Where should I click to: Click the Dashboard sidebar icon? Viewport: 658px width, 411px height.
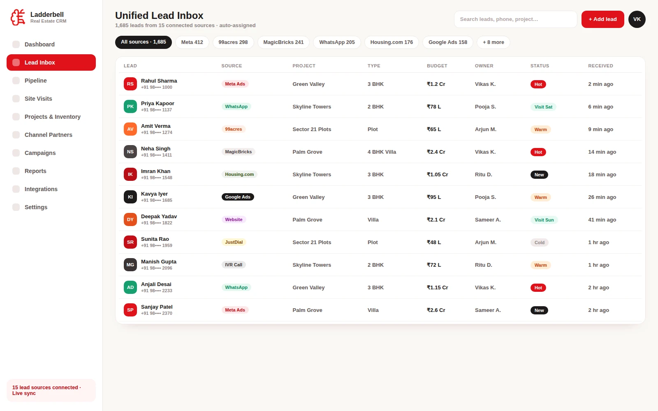[x=16, y=44]
